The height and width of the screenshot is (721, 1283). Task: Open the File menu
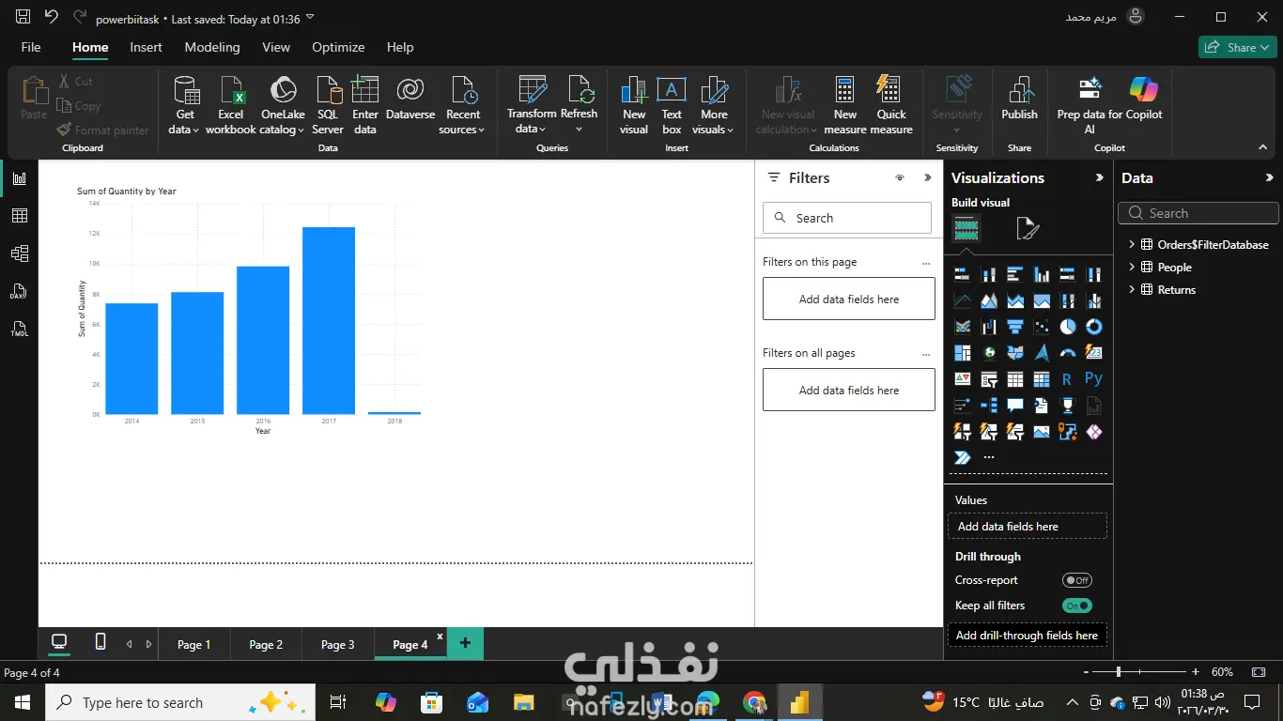tap(31, 47)
